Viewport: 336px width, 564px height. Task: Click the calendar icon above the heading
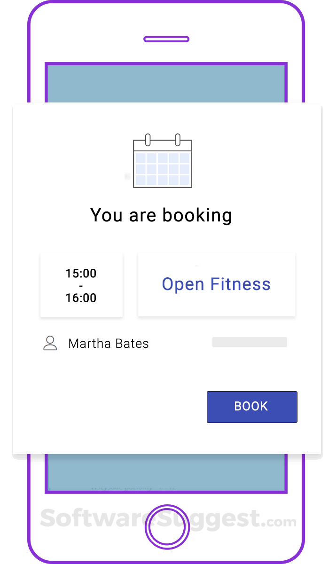163,161
